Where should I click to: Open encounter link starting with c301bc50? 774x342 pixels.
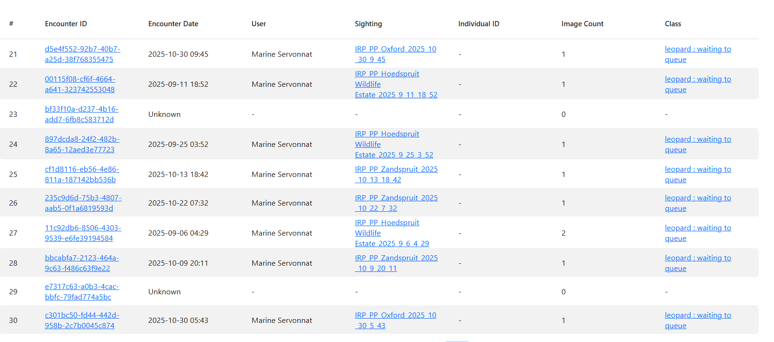click(82, 315)
